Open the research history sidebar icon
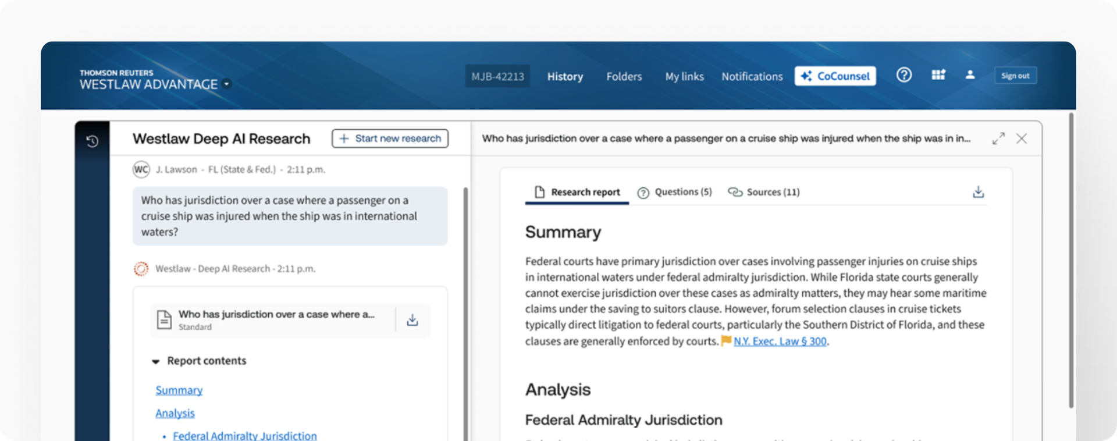Image resolution: width=1117 pixels, height=441 pixels. tap(92, 141)
